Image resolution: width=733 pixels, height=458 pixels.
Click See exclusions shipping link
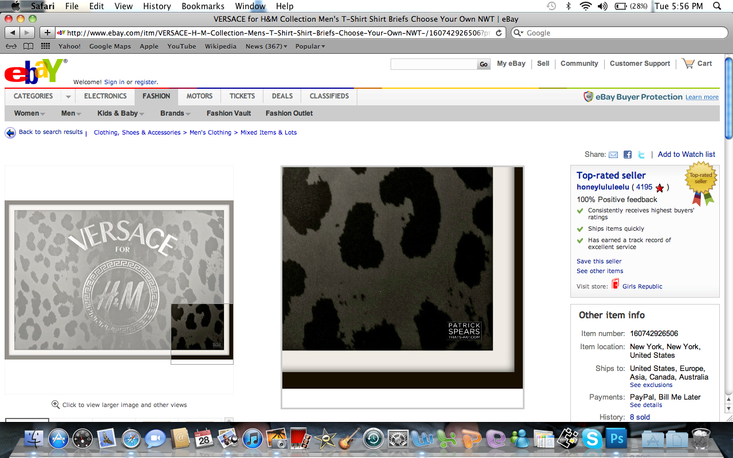[x=651, y=385]
